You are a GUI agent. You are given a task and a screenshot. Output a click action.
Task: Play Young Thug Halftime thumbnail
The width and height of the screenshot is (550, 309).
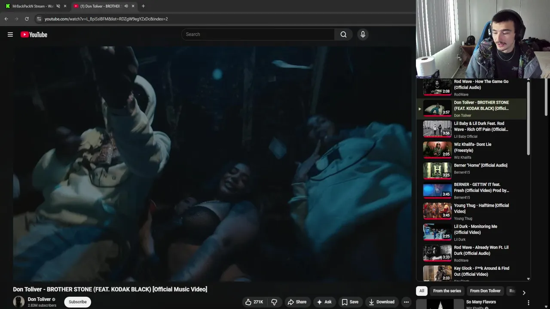coord(437,211)
